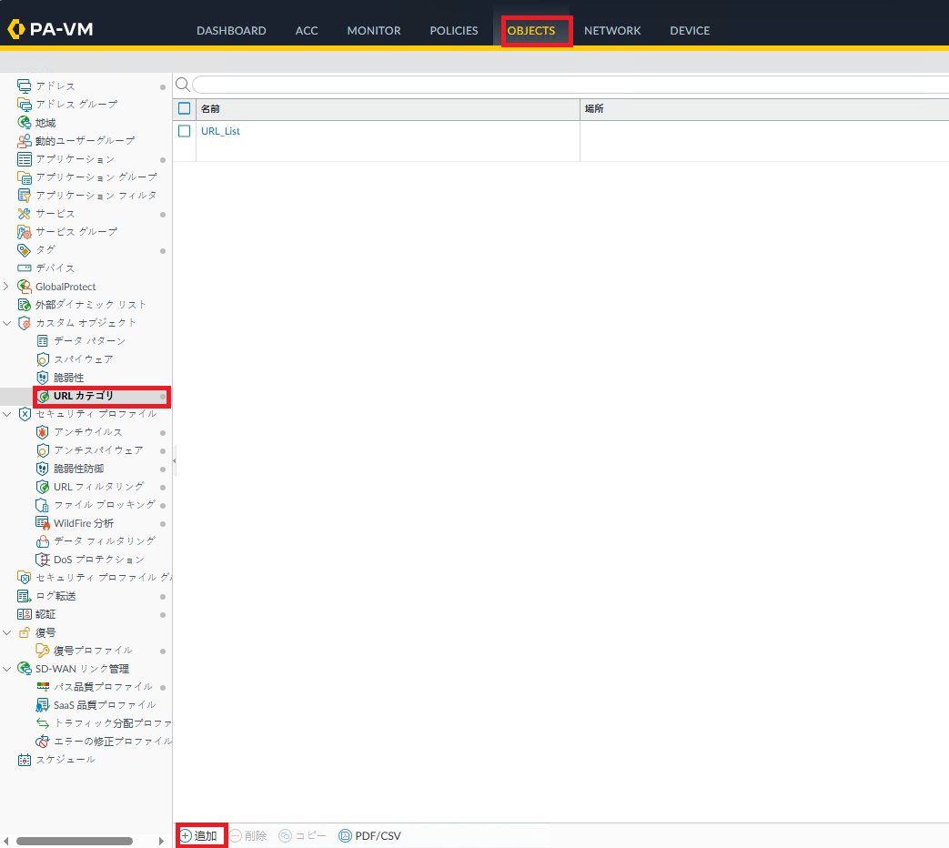Click the search magnifier icon
This screenshot has width=949, height=848.
coord(182,85)
